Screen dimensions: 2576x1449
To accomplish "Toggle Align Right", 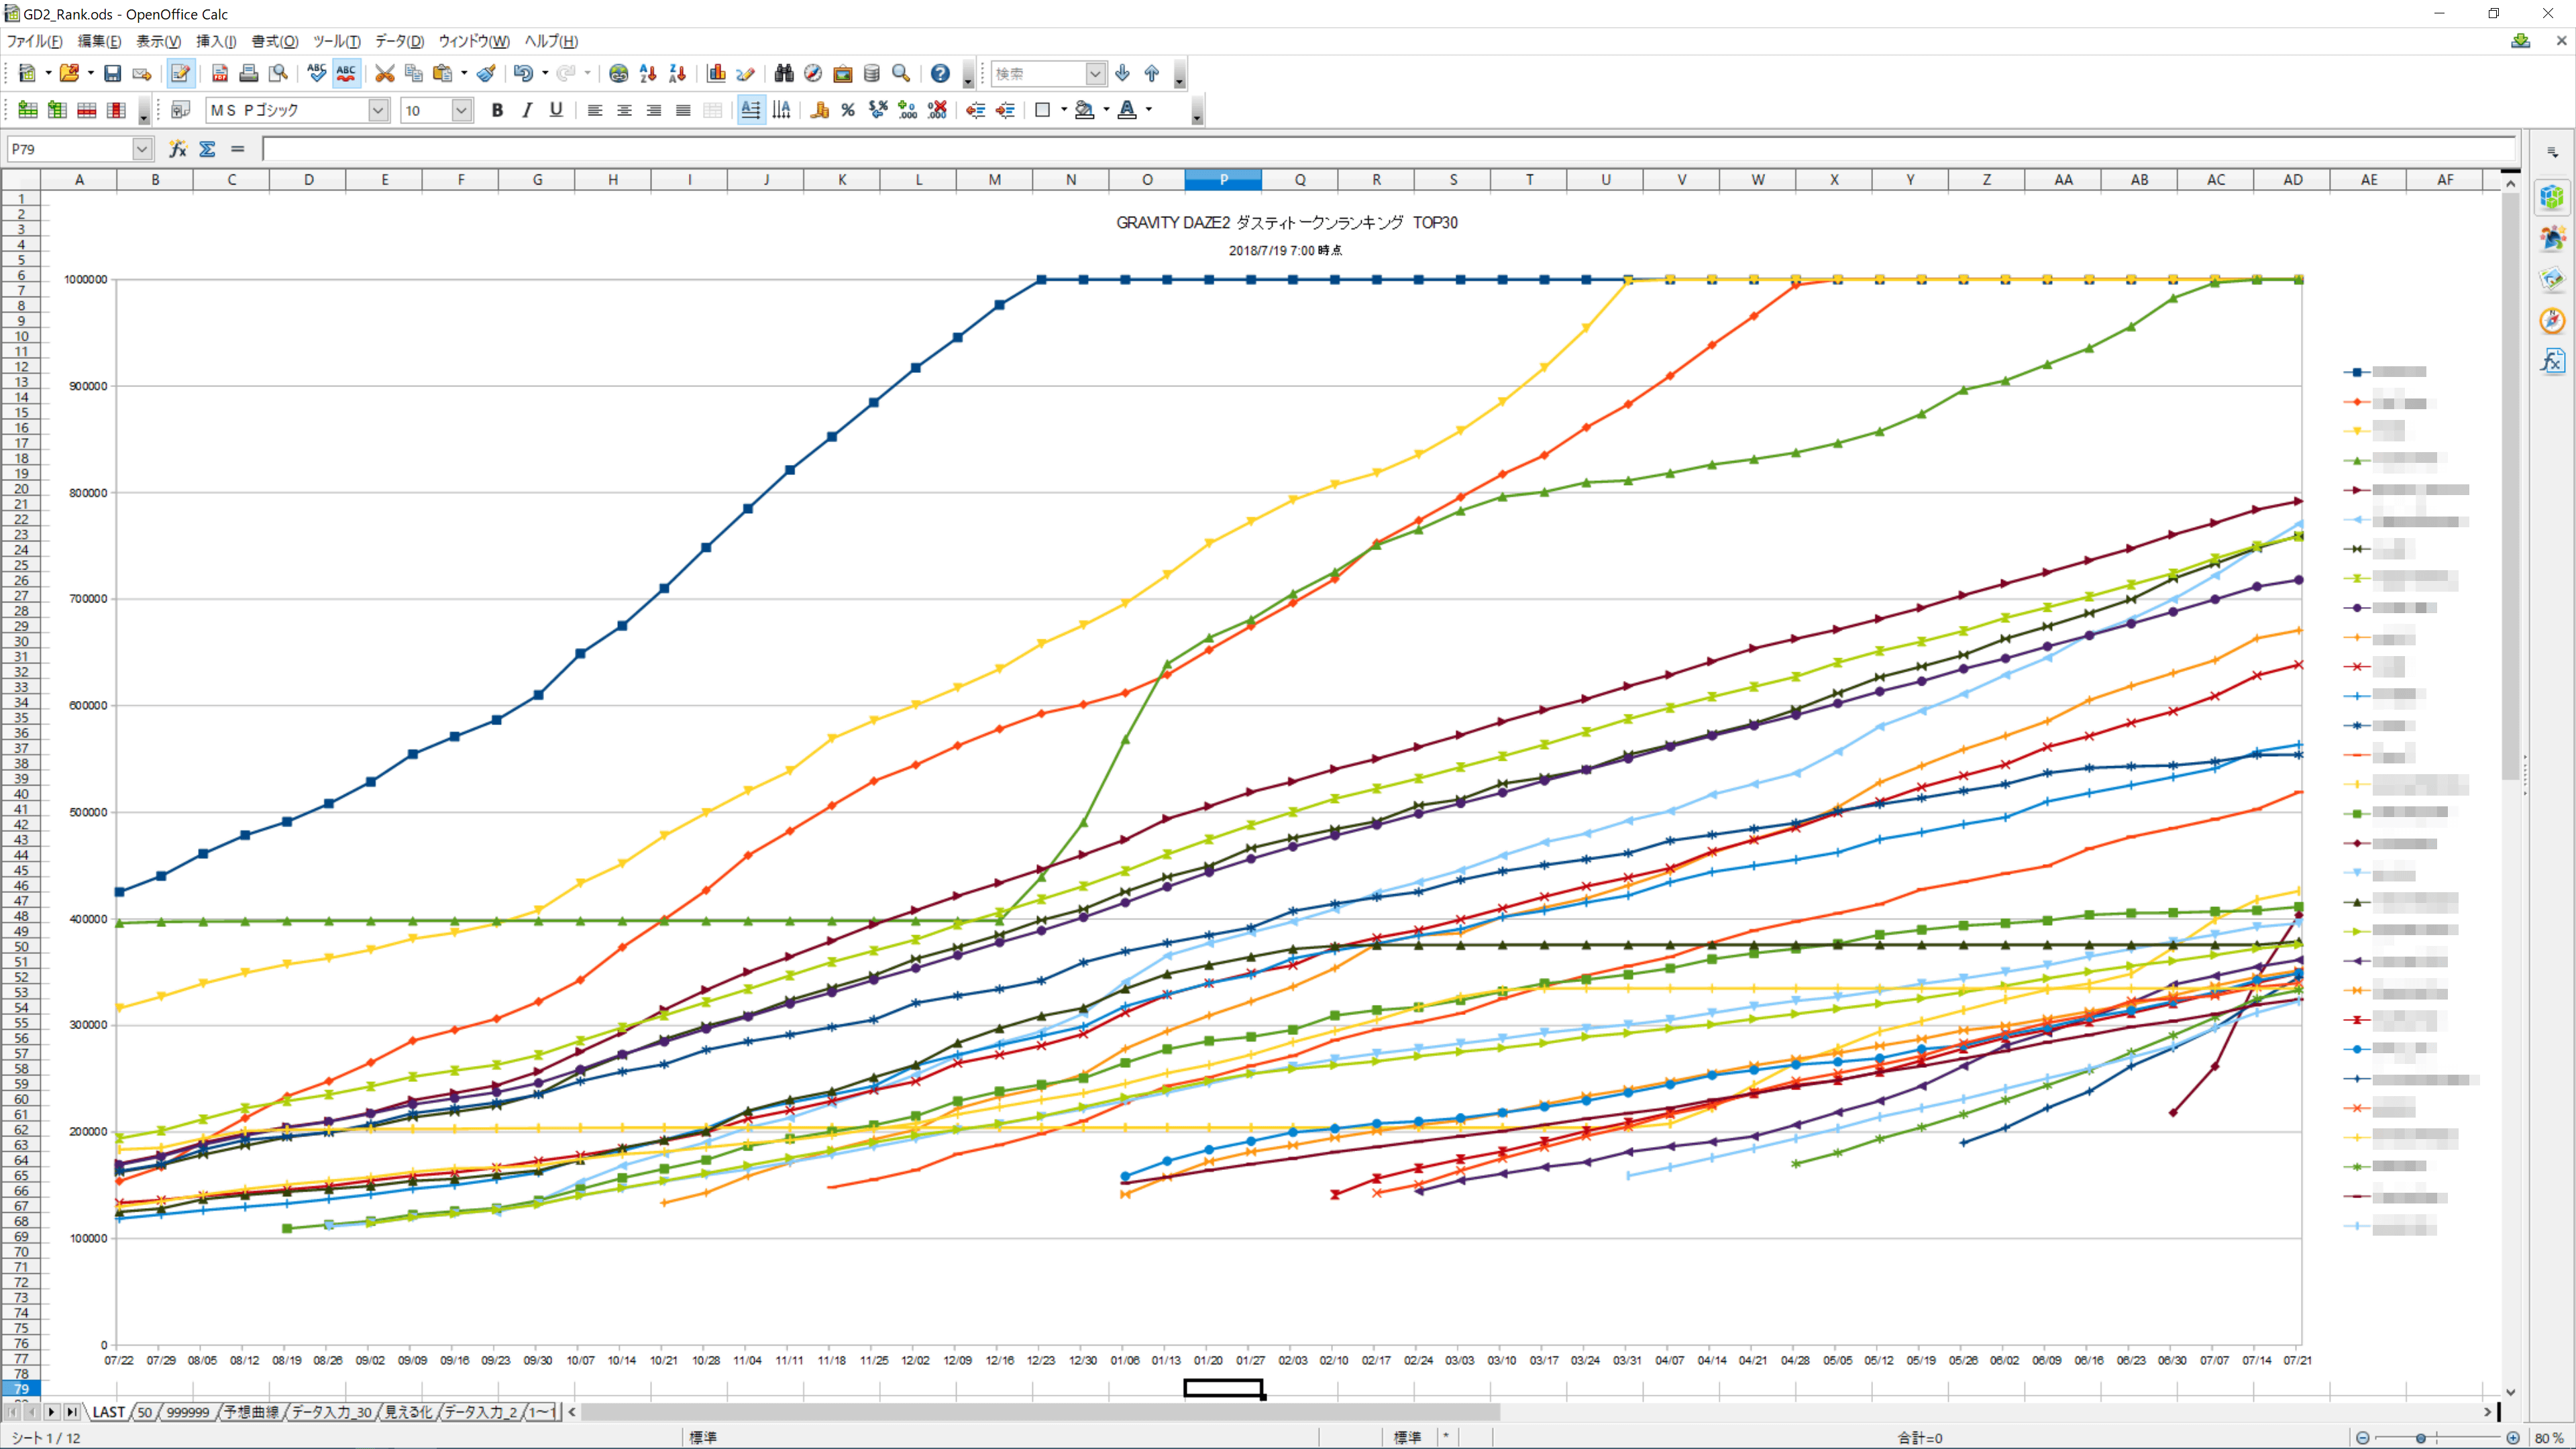I will 653,110.
